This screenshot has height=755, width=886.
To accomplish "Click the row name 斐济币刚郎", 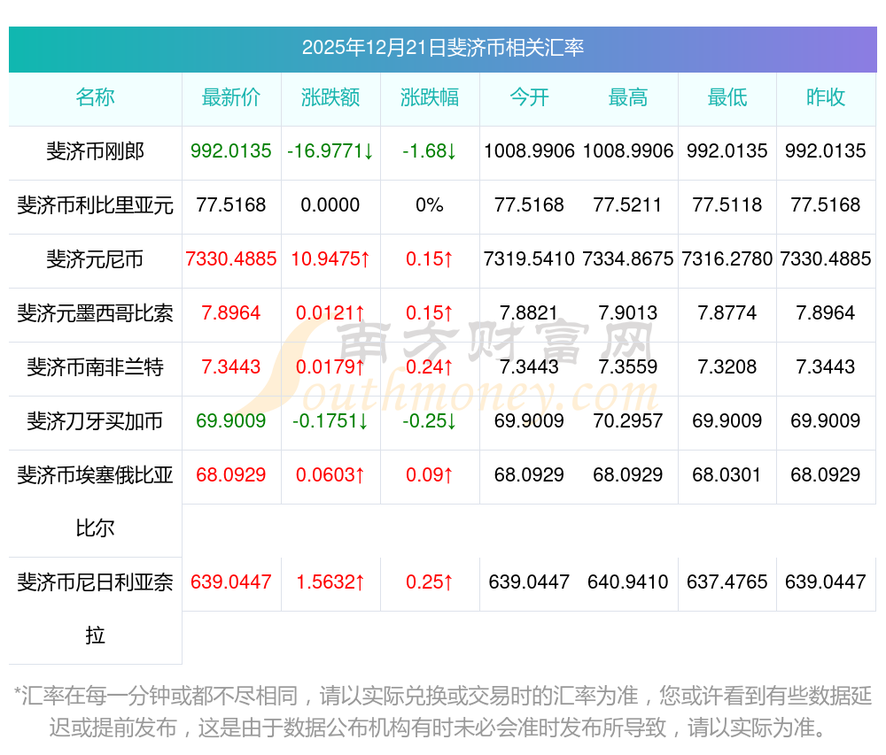I will pyautogui.click(x=95, y=151).
